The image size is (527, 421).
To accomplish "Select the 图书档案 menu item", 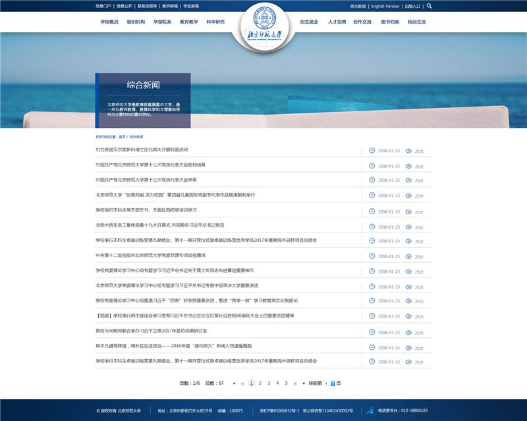I will (390, 22).
